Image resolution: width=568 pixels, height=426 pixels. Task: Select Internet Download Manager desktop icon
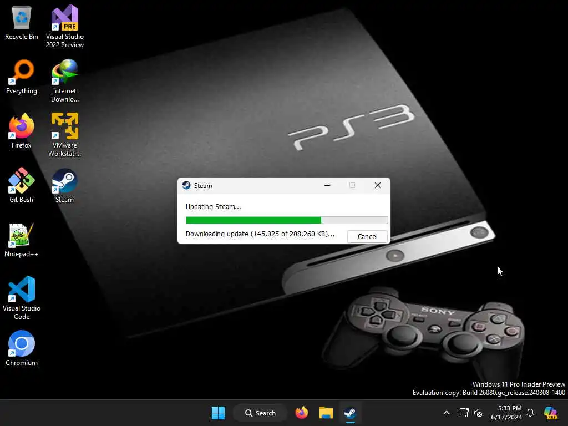[x=64, y=81]
